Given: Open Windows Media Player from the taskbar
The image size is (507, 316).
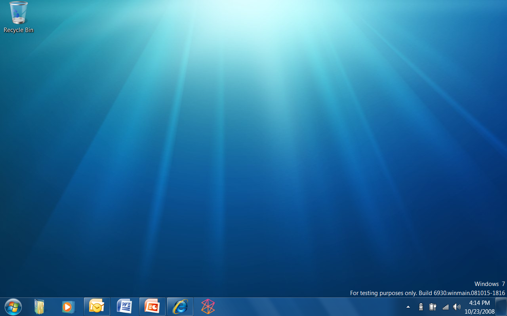Looking at the screenshot, I should point(68,307).
